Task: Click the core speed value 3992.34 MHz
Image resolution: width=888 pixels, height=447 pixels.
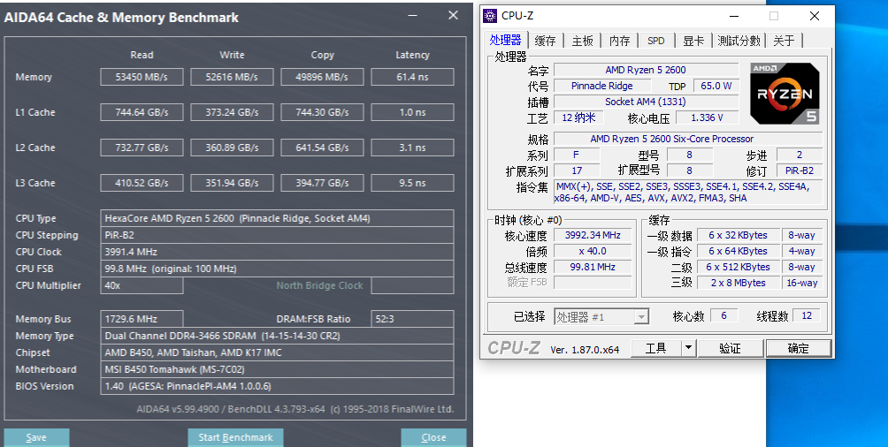Action: (x=593, y=235)
